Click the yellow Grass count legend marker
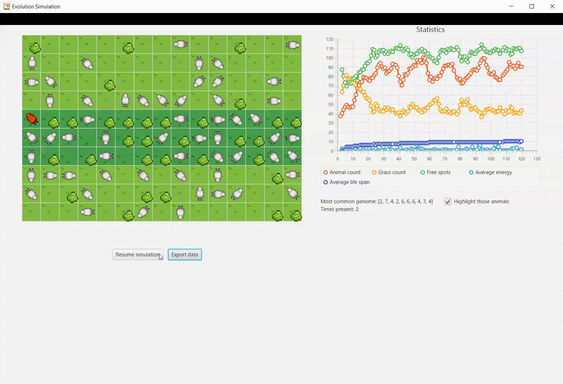This screenshot has width=563, height=384. (374, 172)
